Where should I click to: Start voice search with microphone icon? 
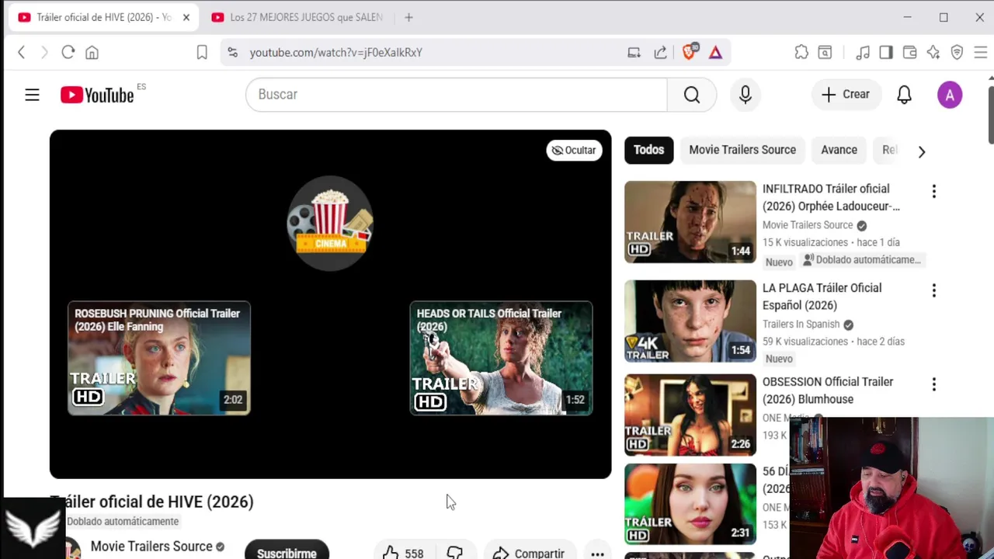(745, 95)
